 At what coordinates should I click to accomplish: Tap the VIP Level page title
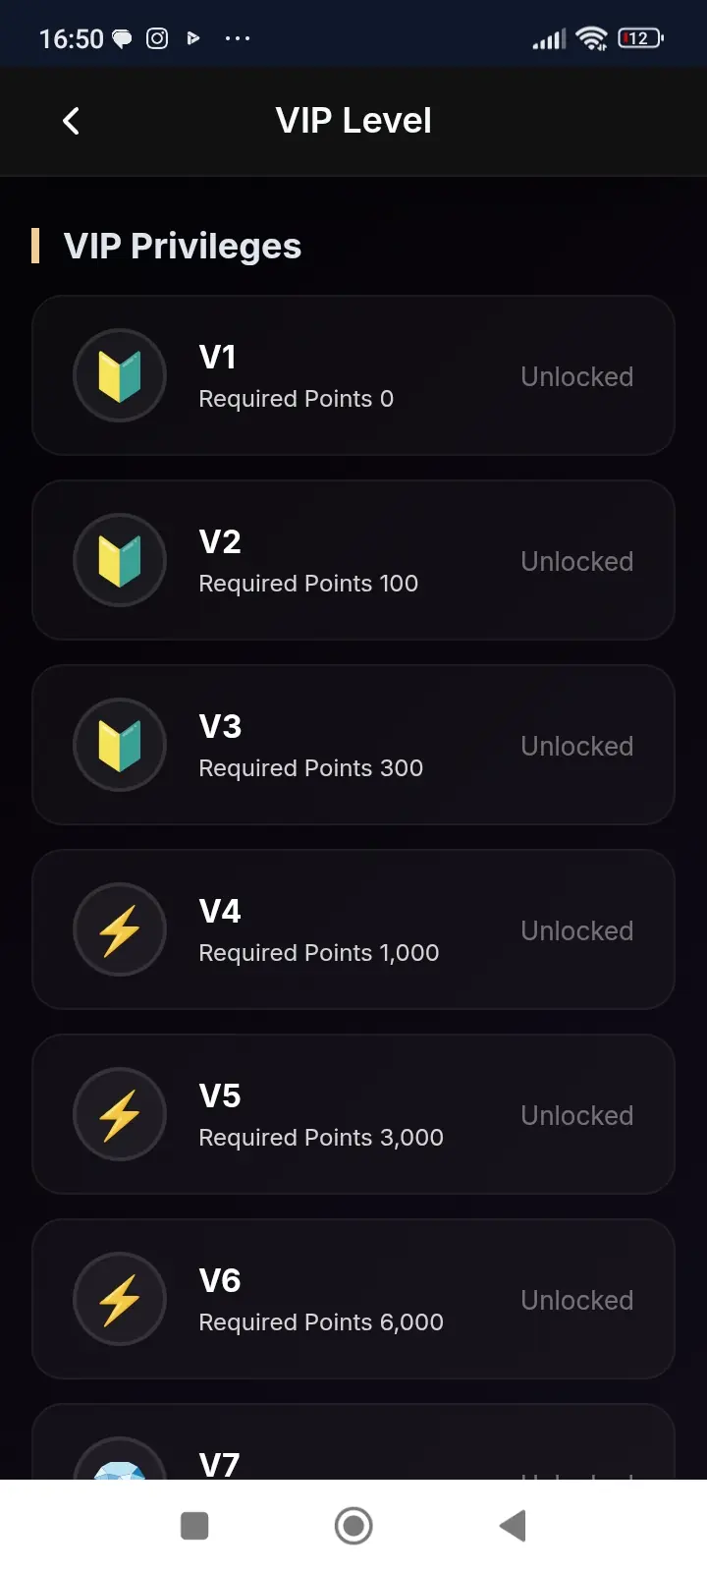[x=353, y=121]
